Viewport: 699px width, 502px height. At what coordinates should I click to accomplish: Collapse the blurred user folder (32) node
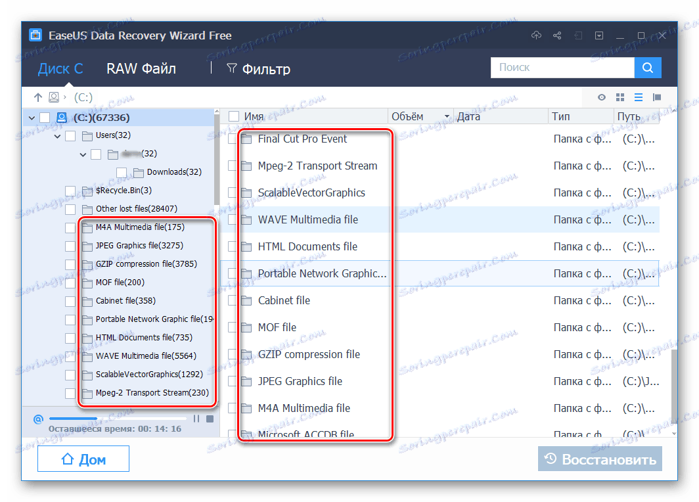tap(83, 154)
